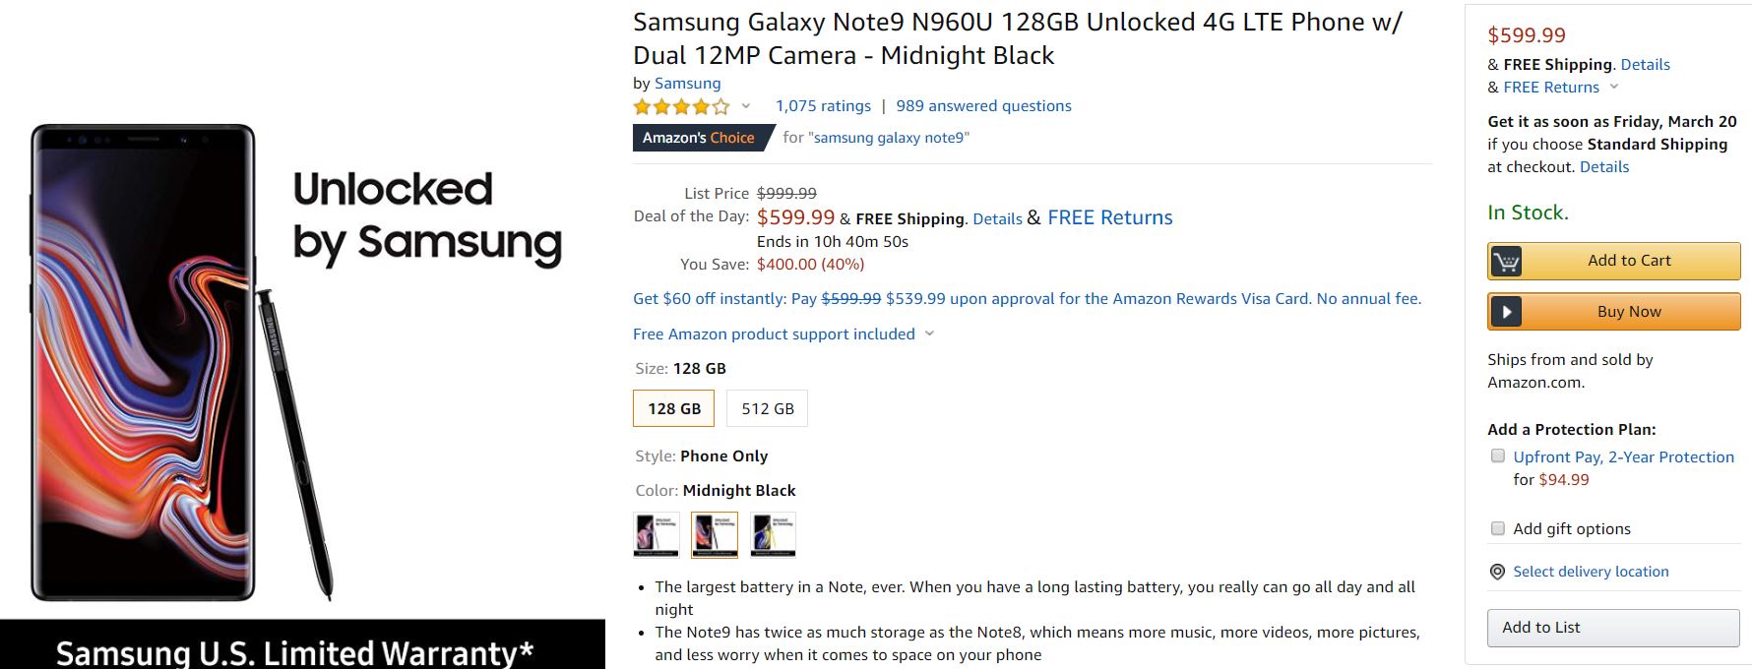The height and width of the screenshot is (669, 1752).
Task: Expand Free Amazon product support included
Action: tap(929, 334)
